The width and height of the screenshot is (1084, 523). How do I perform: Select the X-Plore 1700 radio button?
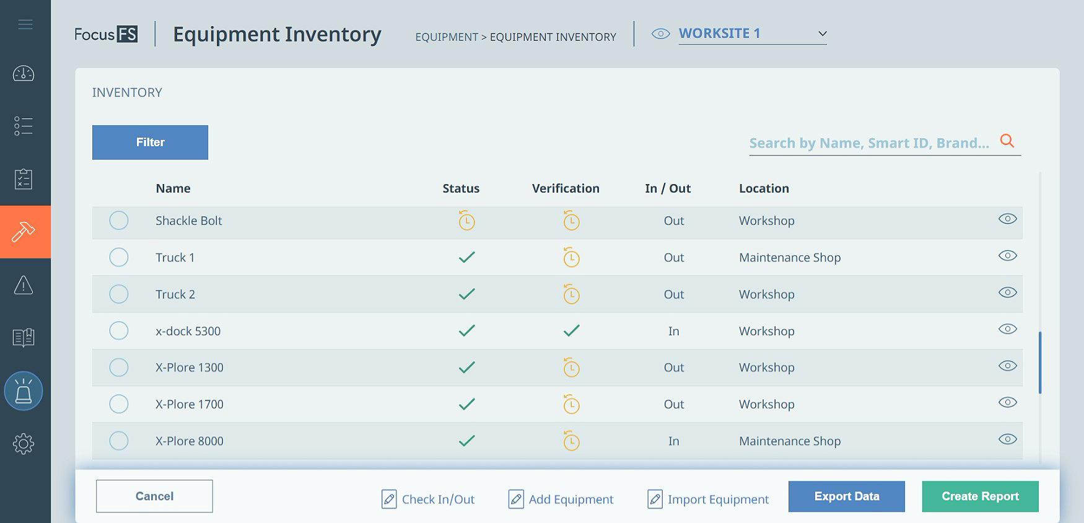(118, 404)
